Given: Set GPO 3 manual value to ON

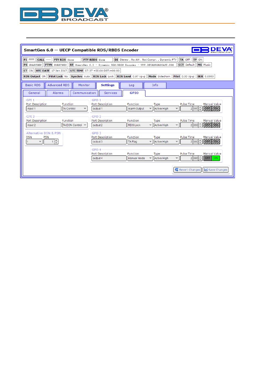Looking at the screenshot, I should coord(216,142).
